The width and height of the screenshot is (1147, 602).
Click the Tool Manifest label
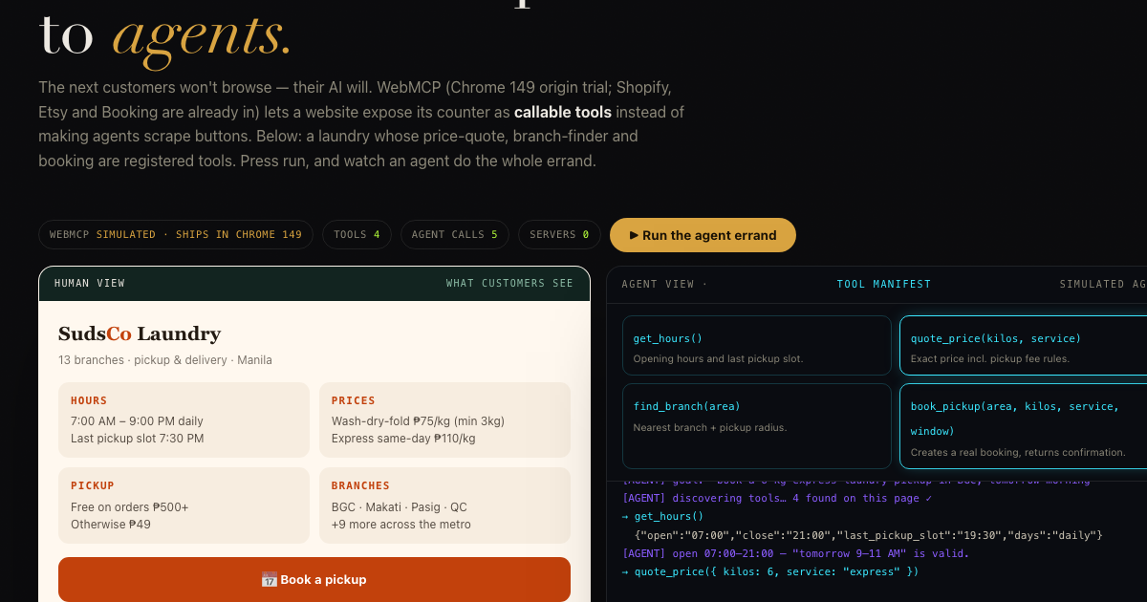coord(883,284)
